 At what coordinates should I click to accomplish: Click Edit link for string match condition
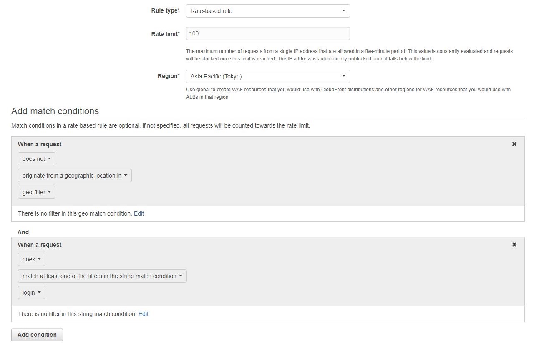tap(144, 314)
